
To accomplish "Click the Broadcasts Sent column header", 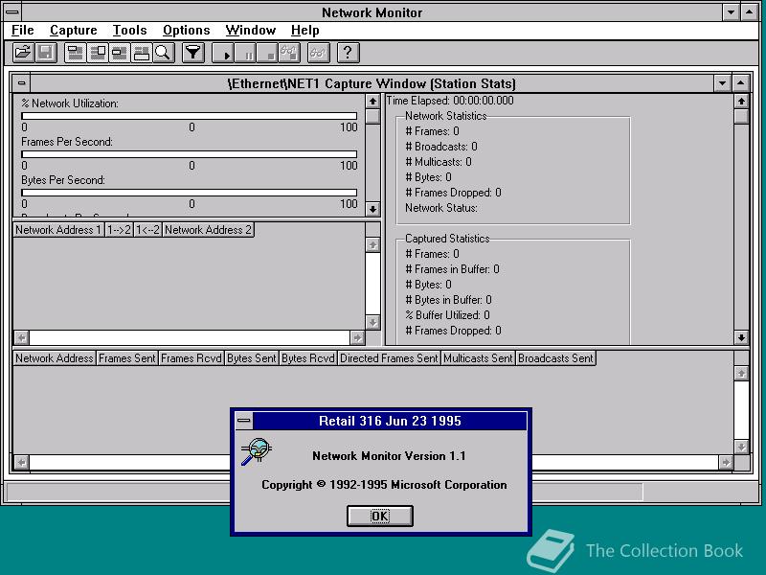I will click(x=555, y=358).
